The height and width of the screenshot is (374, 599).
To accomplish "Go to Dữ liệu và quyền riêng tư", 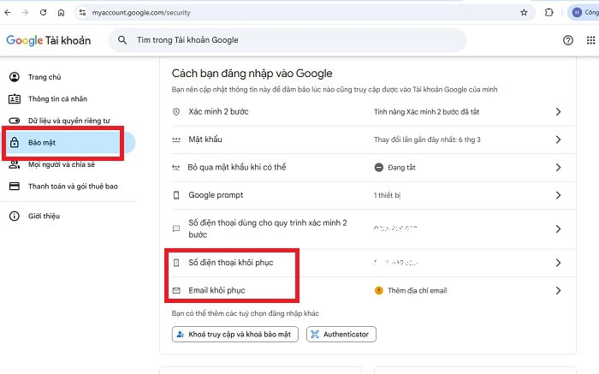I will (x=68, y=121).
